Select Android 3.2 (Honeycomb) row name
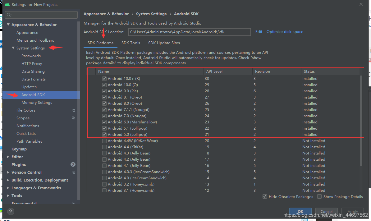 (131, 184)
